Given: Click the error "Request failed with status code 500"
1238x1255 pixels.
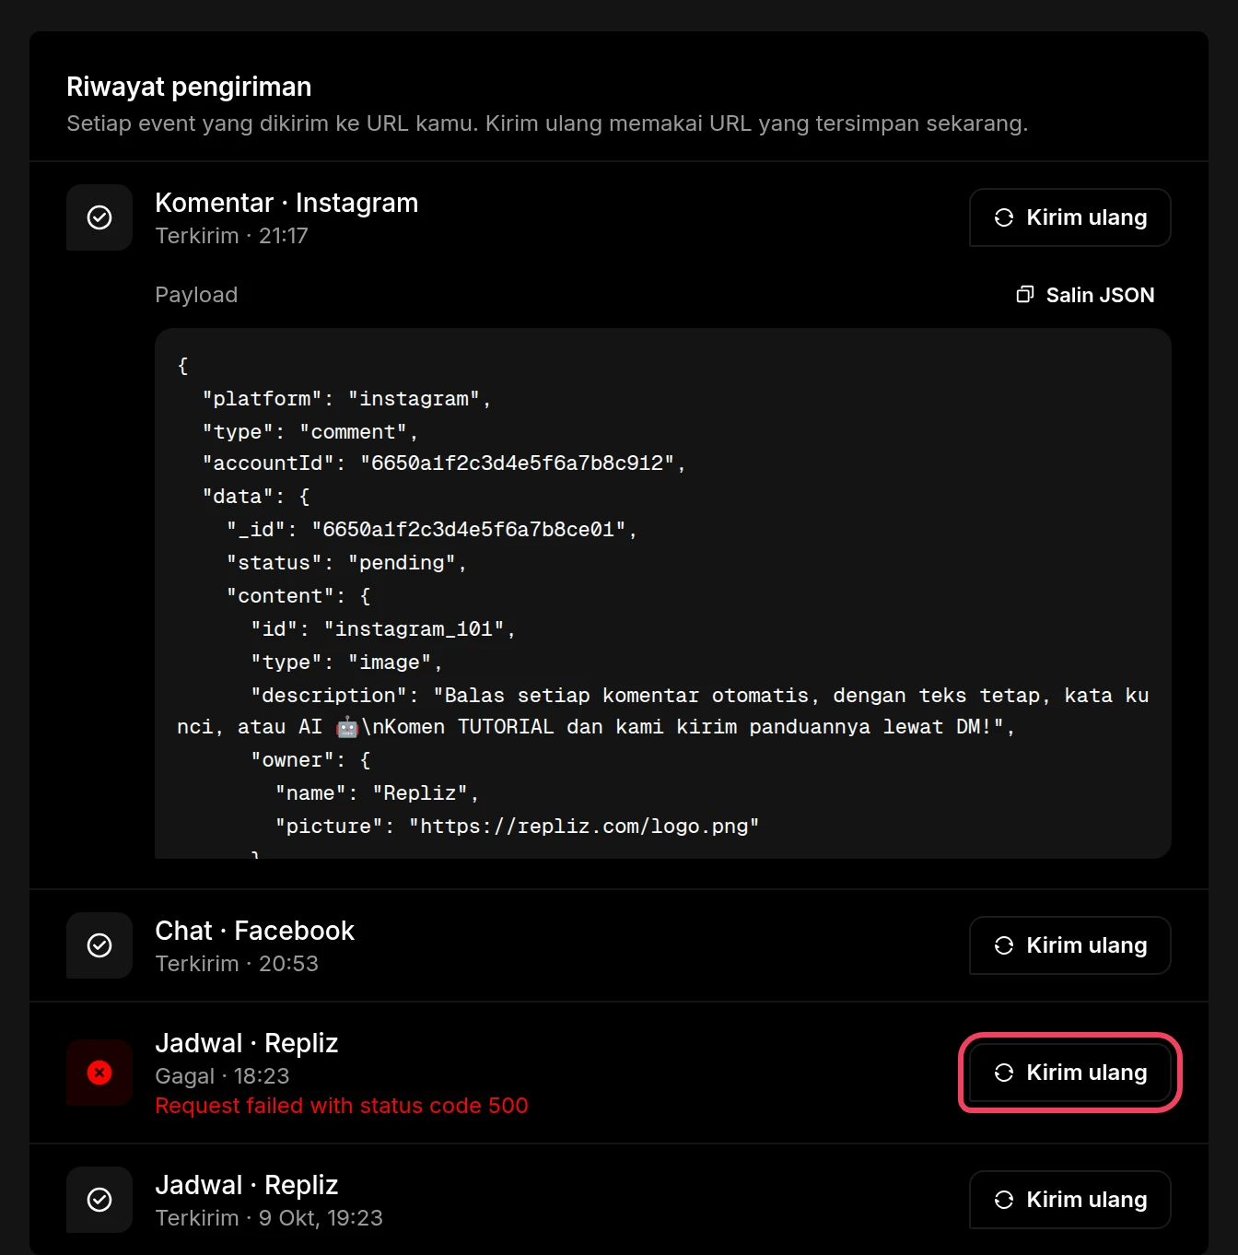Looking at the screenshot, I should coord(342,1106).
